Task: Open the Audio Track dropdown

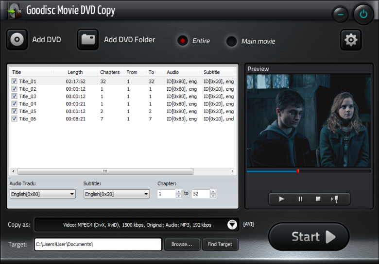Action: (43, 194)
